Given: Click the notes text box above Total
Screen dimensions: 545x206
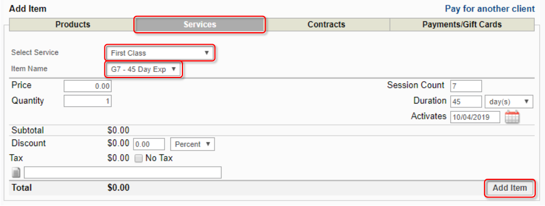Looking at the screenshot, I should [123, 173].
